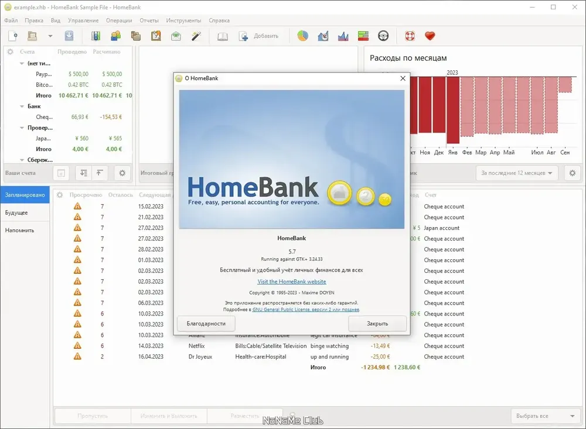Viewport: 586px width, 429px height.
Task: Click the vehicle cost steering wheel icon
Action: point(383,36)
